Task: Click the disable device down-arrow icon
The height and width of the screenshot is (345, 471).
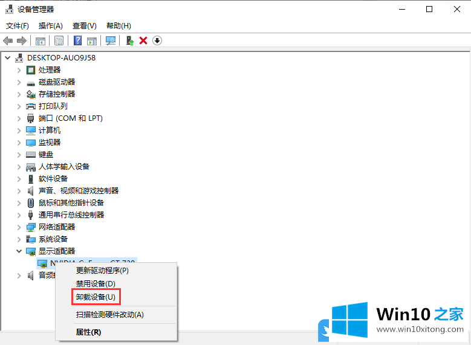Action: (157, 40)
